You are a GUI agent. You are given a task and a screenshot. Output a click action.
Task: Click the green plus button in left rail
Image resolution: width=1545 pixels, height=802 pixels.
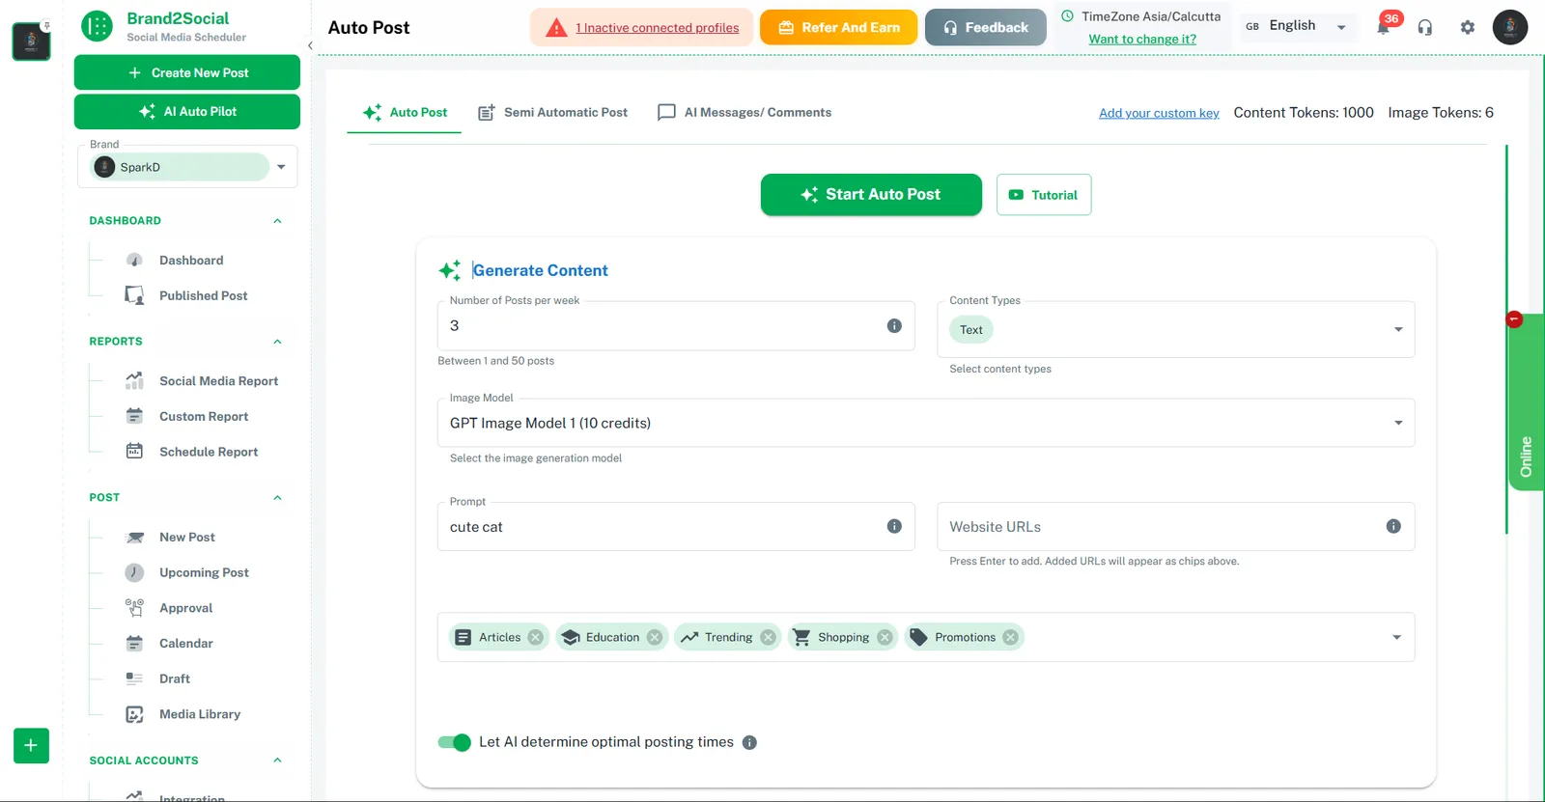click(31, 745)
